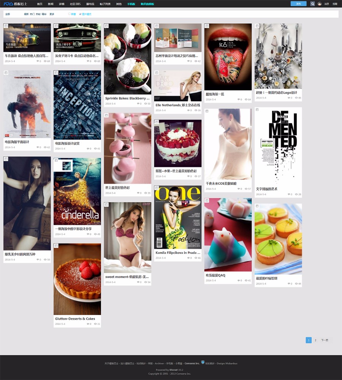Click the blue 发布 button

298,4
